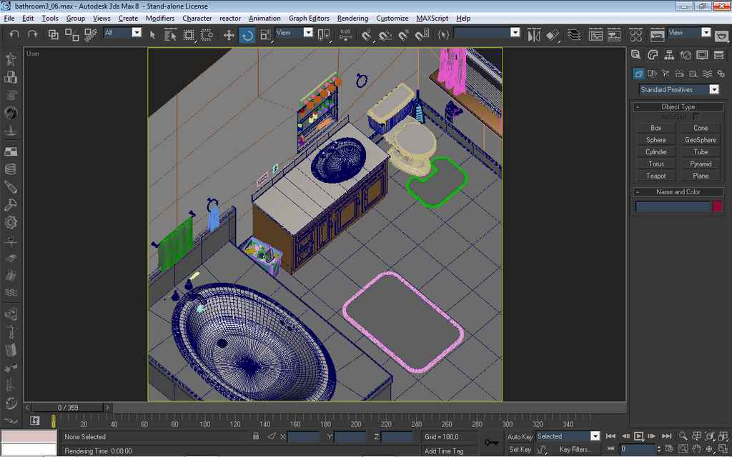Click the Quick Render teapot icon
The image size is (732, 457).
pyautogui.click(x=721, y=33)
